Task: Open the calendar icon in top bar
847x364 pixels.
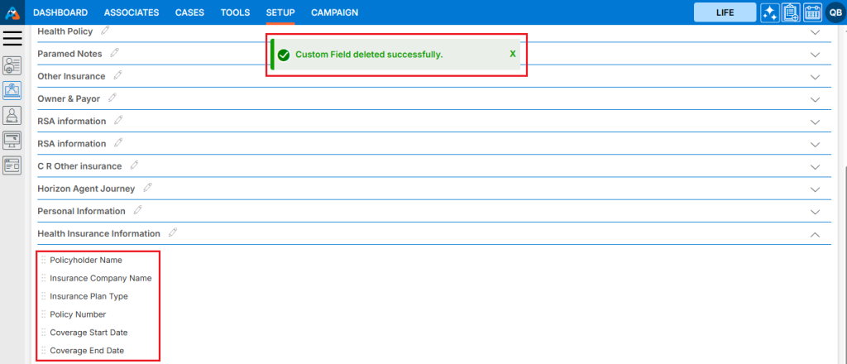Action: click(x=812, y=12)
